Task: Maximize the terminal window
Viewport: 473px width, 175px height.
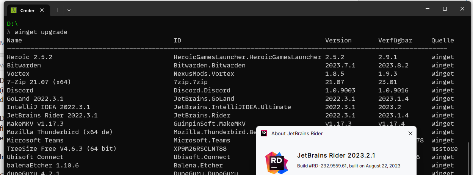Action: (x=445, y=9)
